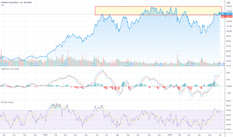Click the 2024 label on the time axis
Screen dimensions: 233x137
click(x=45, y=135)
